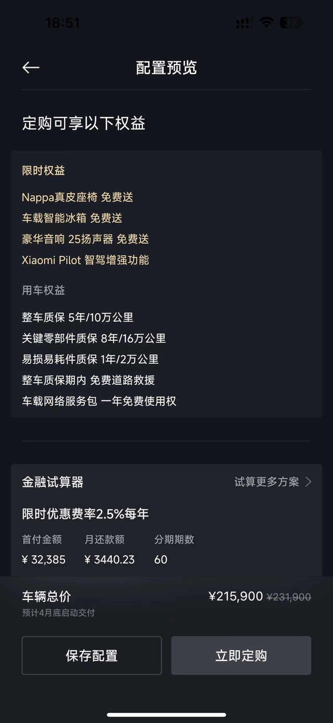This screenshot has width=333, height=723.
Task: Tap the 配置预览 page title
Action: click(x=166, y=68)
